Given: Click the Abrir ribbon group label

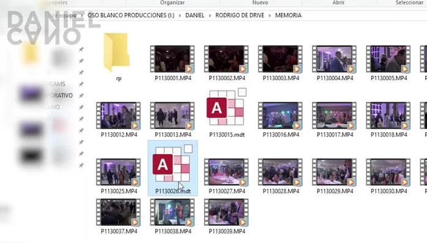Looking at the screenshot, I should (x=338, y=2).
